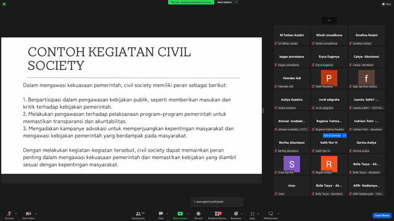Select Juanita Safitri's video tile
Image resolution: width=394 pixels, height=221 pixels.
tap(366, 99)
